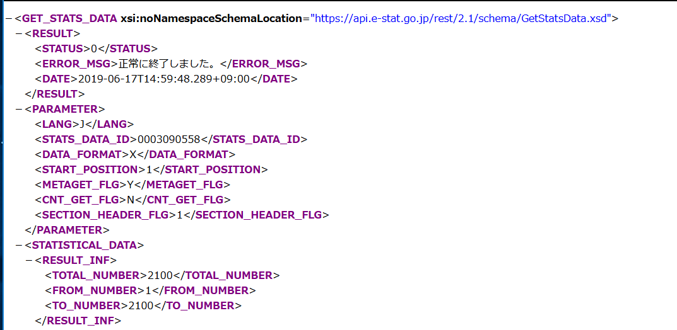Collapse the GET_STATS_DATA root node
The image size is (677, 330).
pyautogui.click(x=7, y=18)
